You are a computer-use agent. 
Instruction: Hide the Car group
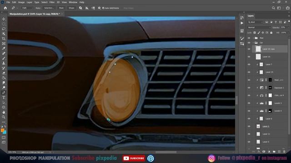pos(249,43)
